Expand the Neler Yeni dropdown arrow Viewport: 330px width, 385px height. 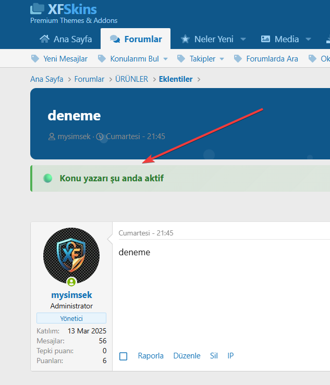243,39
